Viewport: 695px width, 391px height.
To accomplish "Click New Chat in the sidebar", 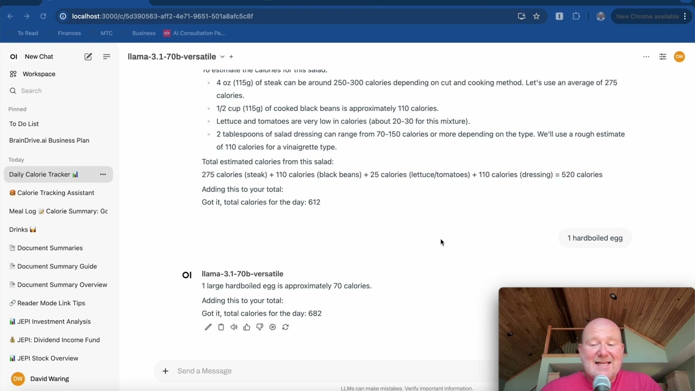I will point(39,56).
